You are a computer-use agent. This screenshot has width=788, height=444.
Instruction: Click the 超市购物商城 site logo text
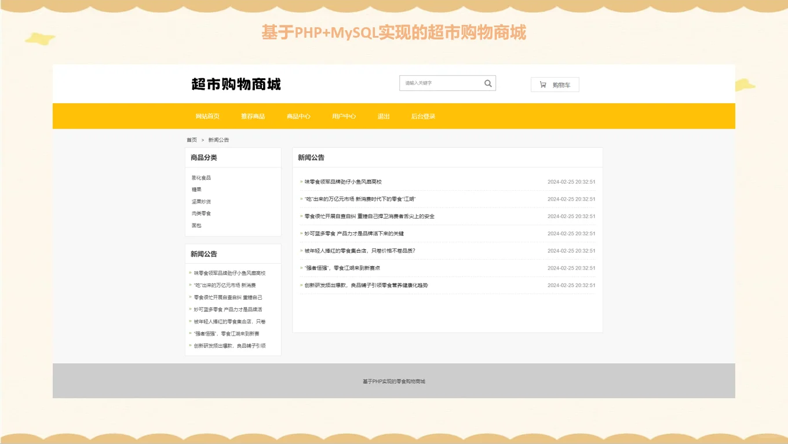pyautogui.click(x=235, y=83)
